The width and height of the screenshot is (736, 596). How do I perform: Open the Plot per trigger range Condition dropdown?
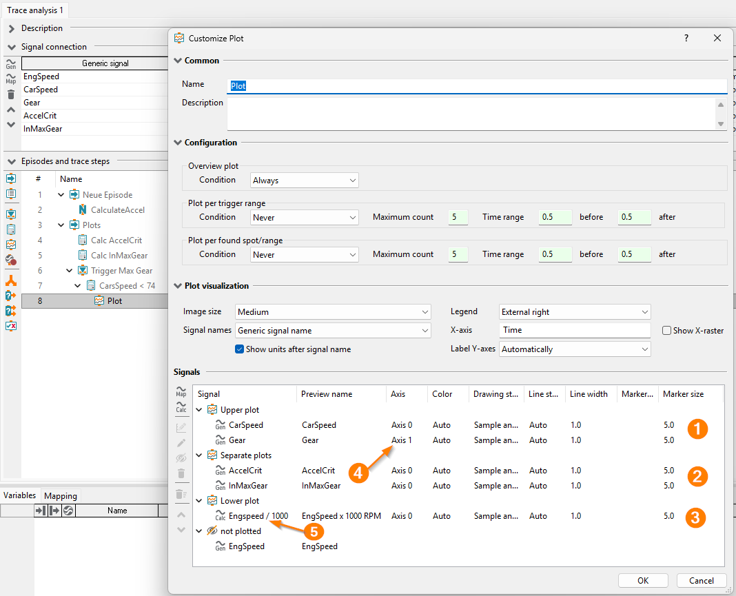click(304, 217)
